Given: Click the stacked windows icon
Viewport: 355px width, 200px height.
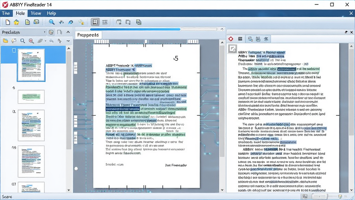Looking at the screenshot, I should [139, 22].
